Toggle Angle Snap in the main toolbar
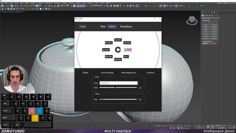This screenshot has height=133, width=236. pos(80,6)
